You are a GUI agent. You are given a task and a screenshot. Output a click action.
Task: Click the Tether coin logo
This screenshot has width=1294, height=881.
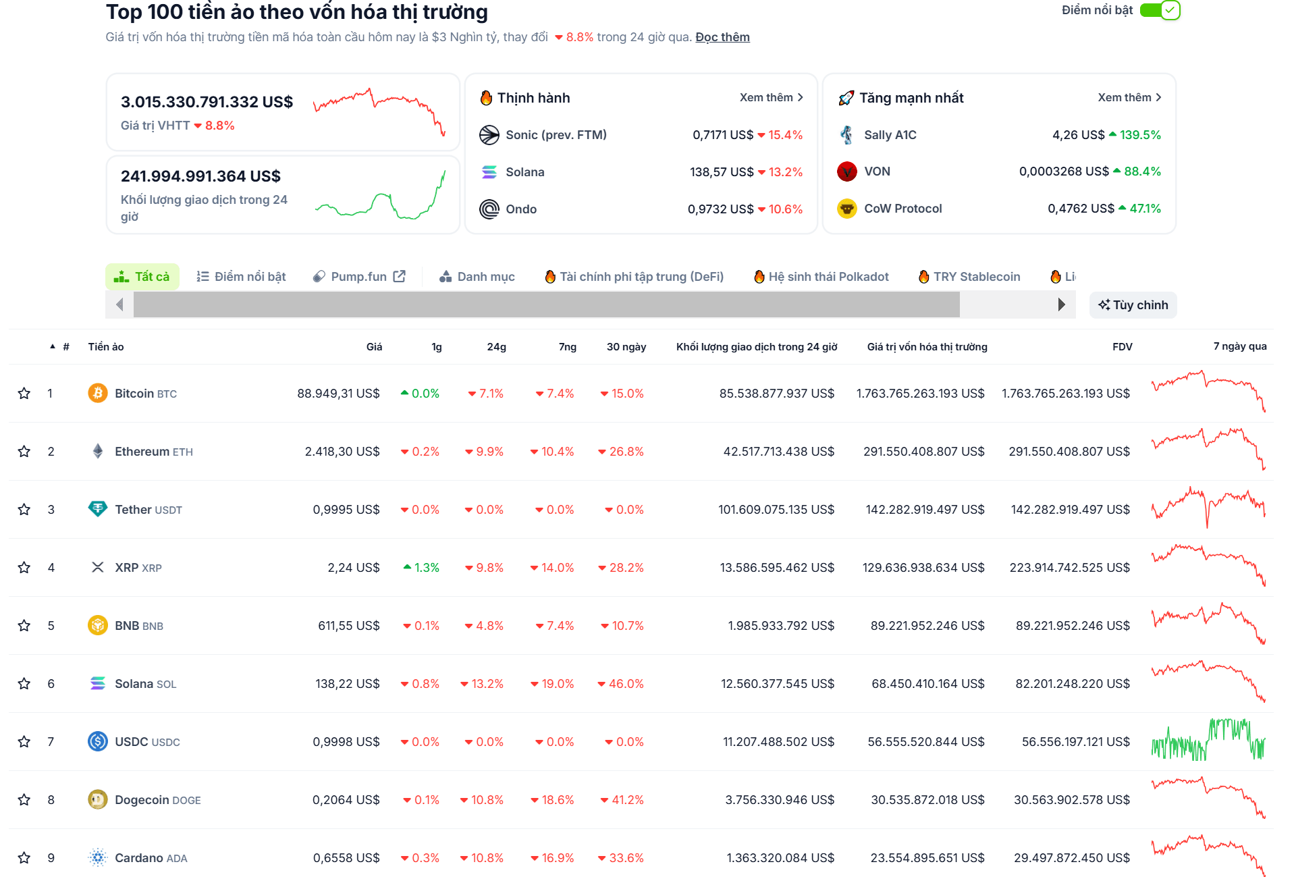point(98,509)
